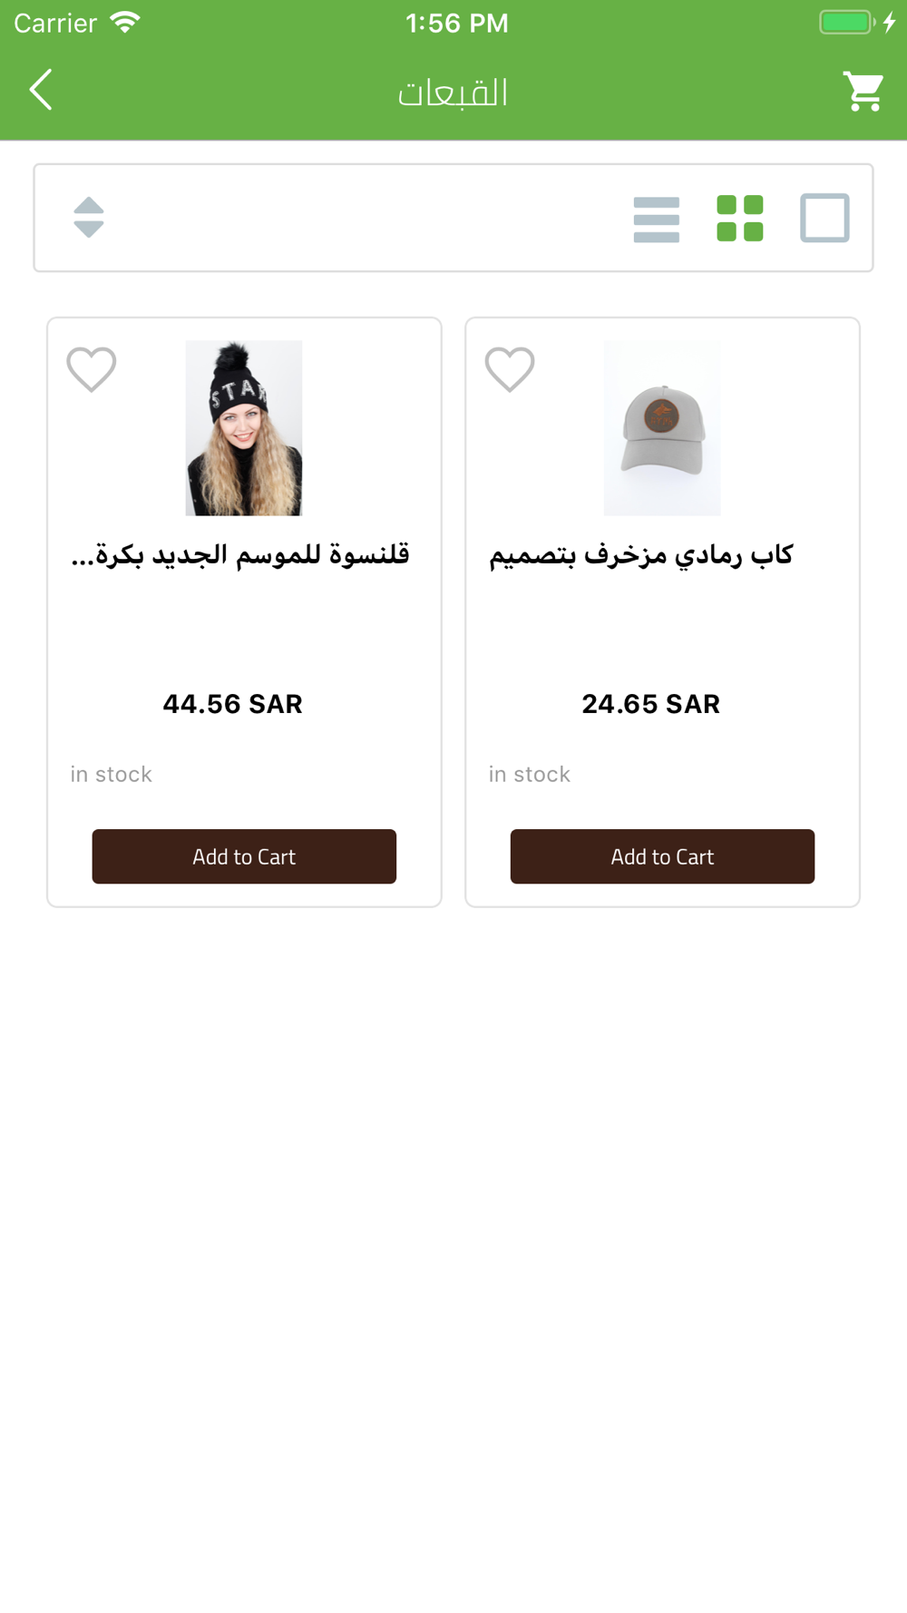This screenshot has height=1613, width=907.
Task: Open the gray cap product title
Action: (x=641, y=554)
